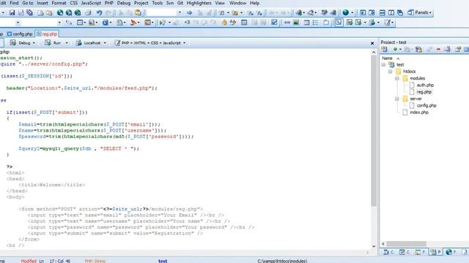Click the first bottom panel tab labeled C

388,252
